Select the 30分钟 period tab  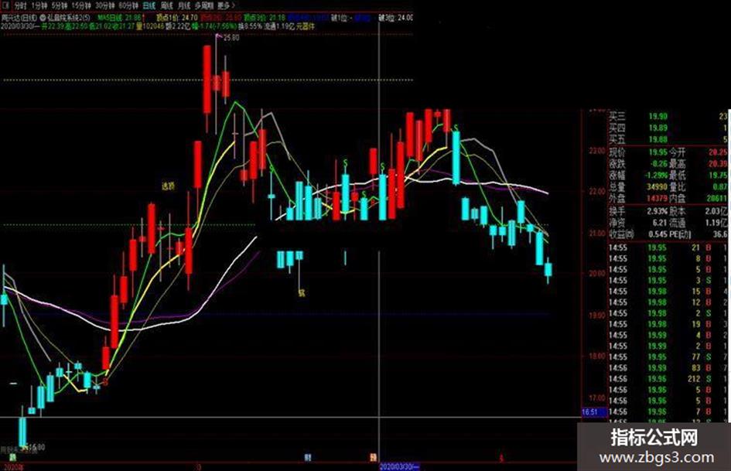105,5
